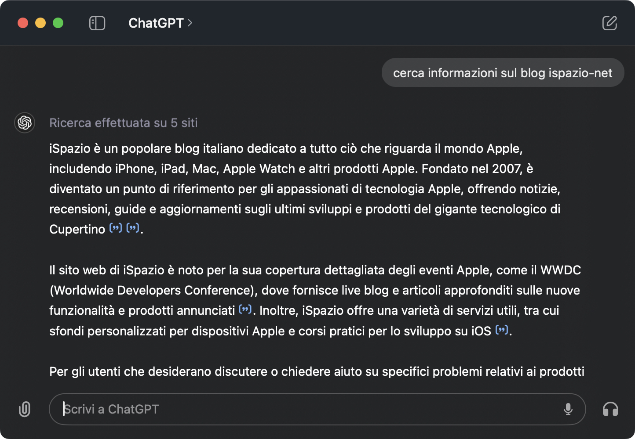Open second citation icon after Cupertino
The width and height of the screenshot is (635, 439).
133,228
